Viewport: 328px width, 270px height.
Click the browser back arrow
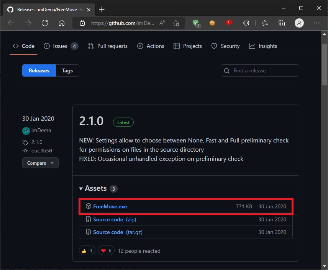pos(11,23)
